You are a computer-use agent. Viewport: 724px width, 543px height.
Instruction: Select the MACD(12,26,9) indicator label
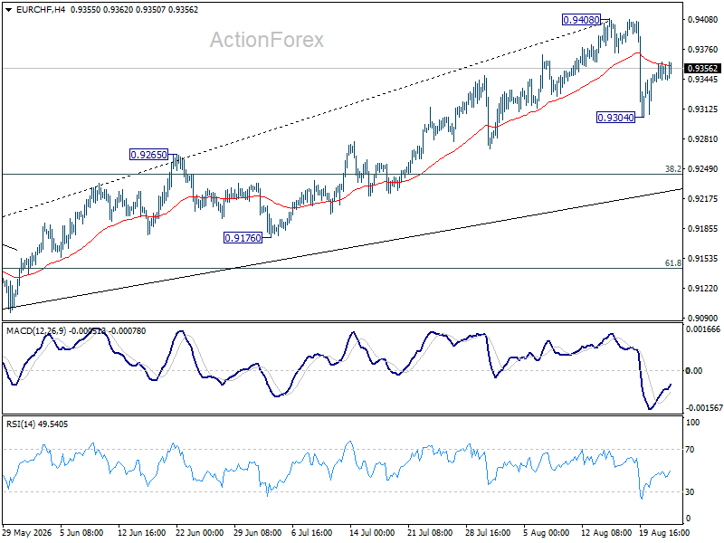pyautogui.click(x=36, y=331)
